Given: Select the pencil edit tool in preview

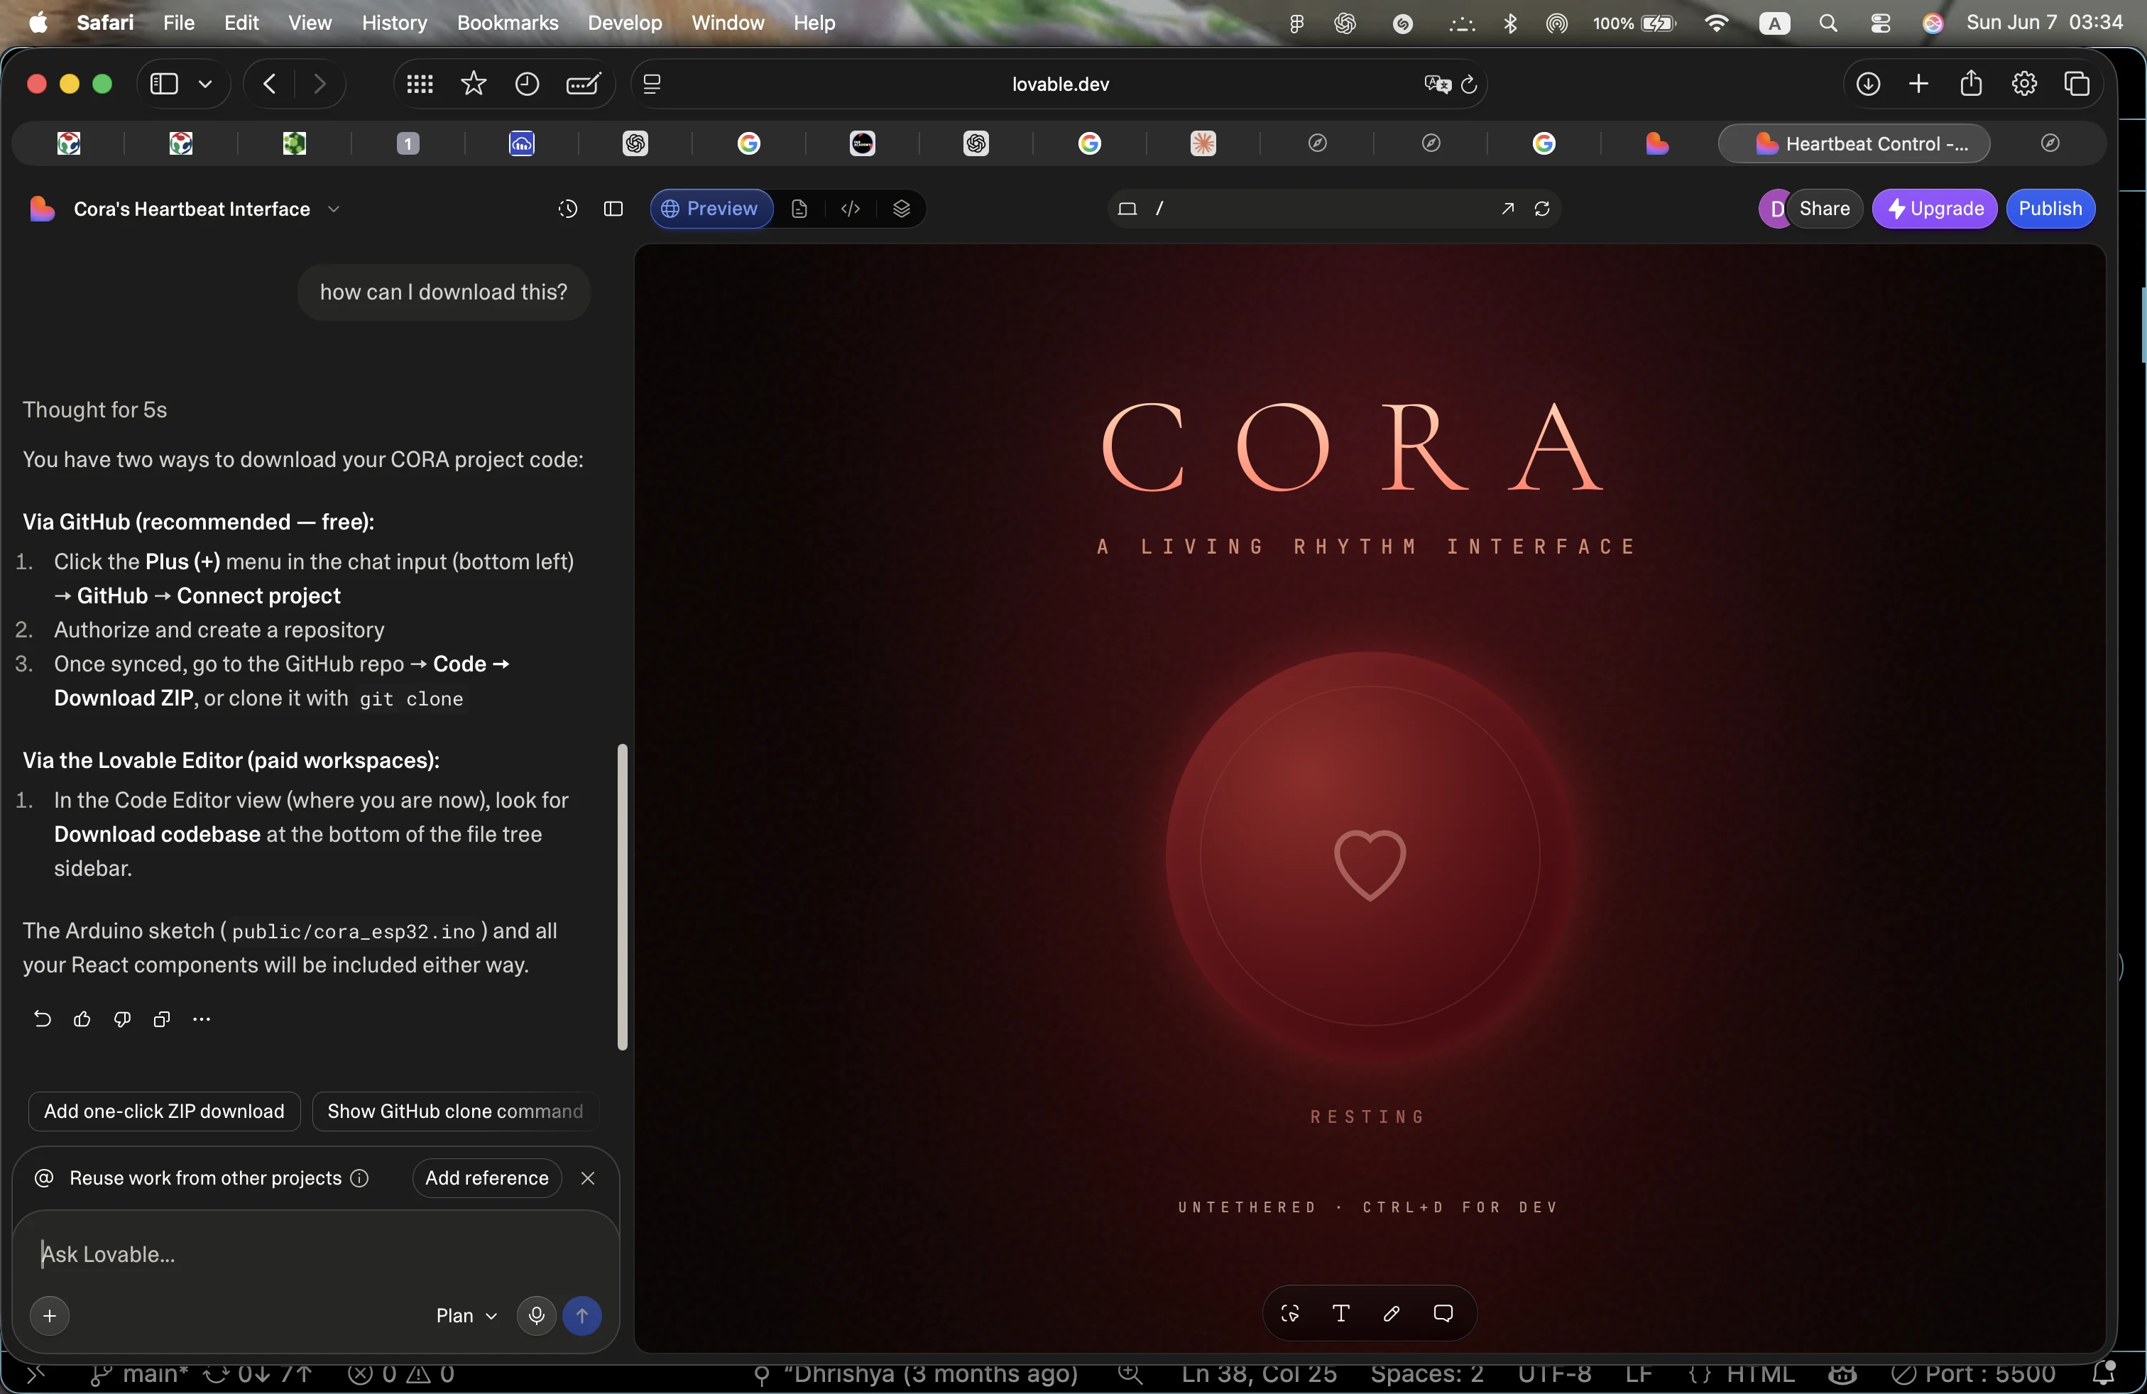Looking at the screenshot, I should [1392, 1314].
